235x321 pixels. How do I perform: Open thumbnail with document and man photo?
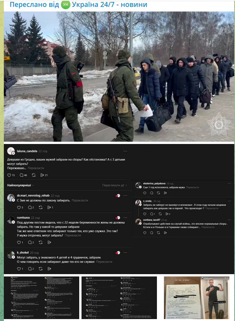[x=197, y=298]
